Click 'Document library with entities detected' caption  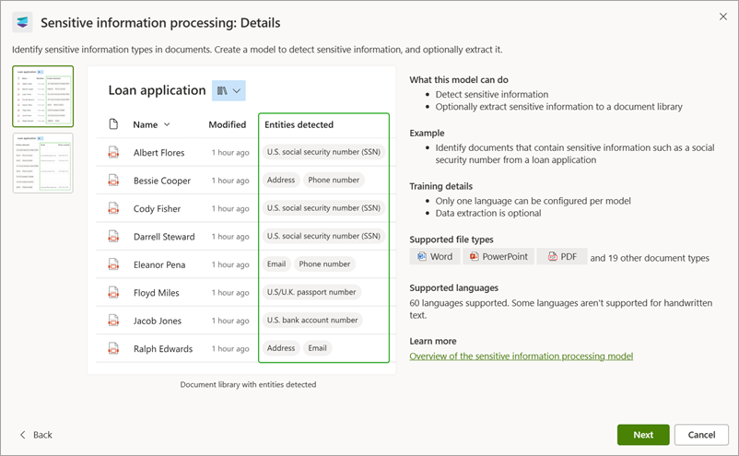pyautogui.click(x=248, y=384)
